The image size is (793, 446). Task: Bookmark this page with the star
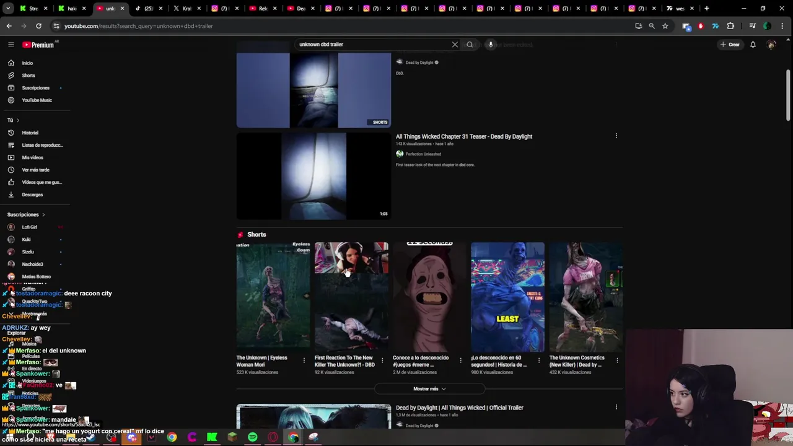coord(665,26)
